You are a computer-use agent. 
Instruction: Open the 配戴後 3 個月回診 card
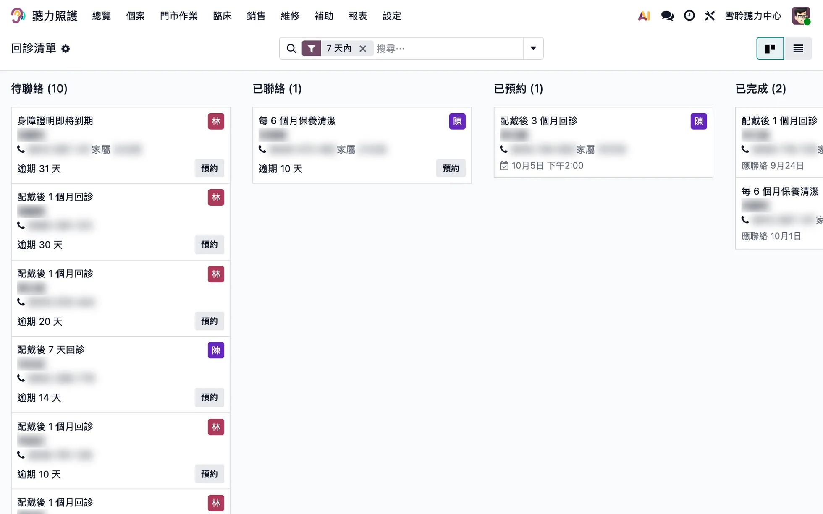tap(603, 143)
